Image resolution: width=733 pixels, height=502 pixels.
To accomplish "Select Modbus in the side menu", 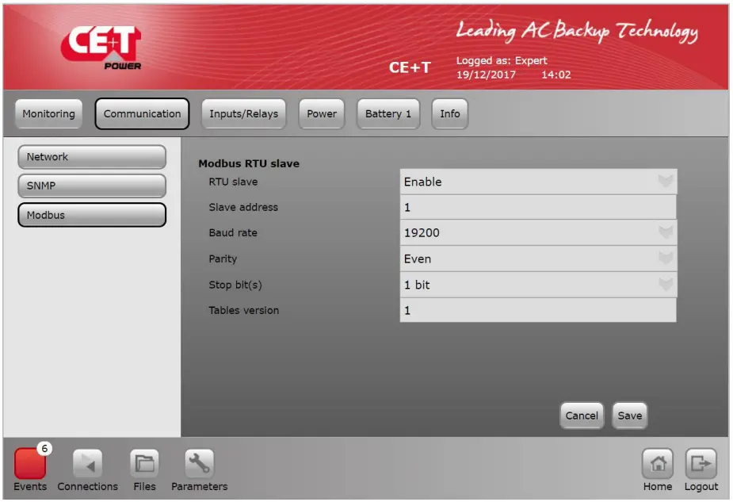I will (x=92, y=215).
